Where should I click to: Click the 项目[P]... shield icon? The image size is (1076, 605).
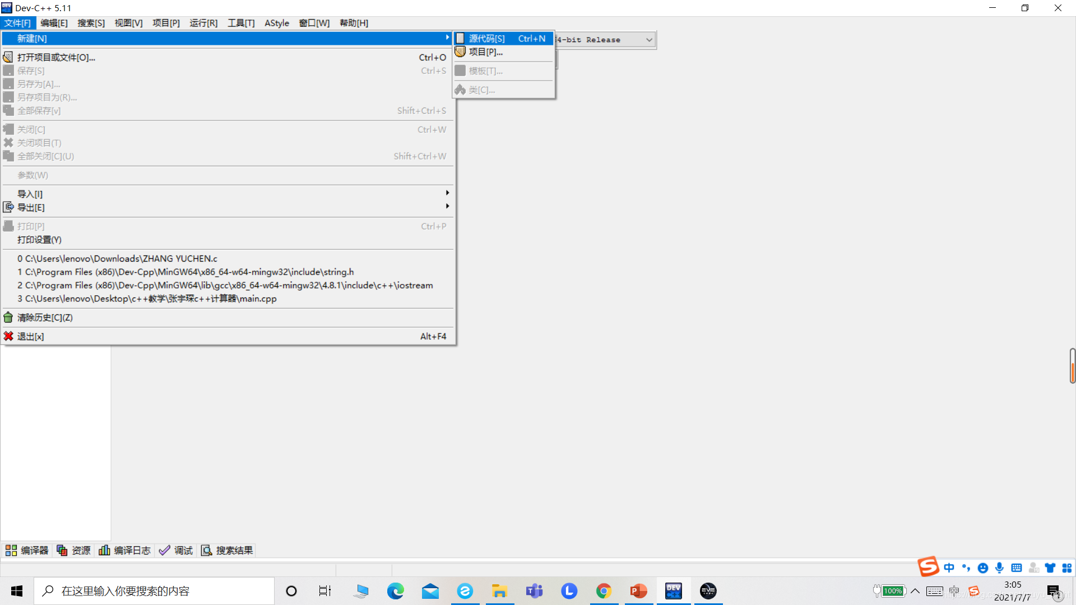coord(460,52)
